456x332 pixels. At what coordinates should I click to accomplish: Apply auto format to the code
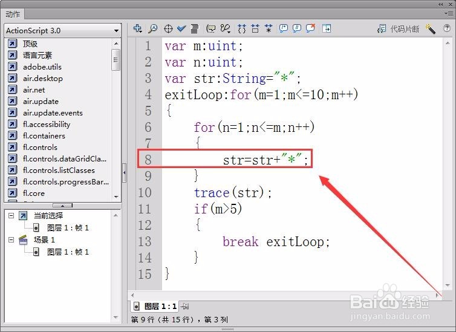[195, 28]
